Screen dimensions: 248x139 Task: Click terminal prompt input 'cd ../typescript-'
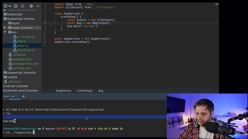click(x=19, y=132)
